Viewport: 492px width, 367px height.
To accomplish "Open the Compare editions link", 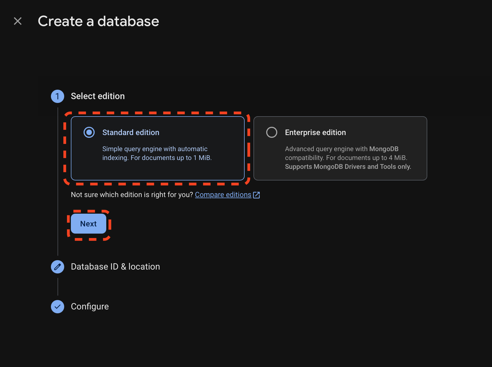I will pyautogui.click(x=223, y=194).
